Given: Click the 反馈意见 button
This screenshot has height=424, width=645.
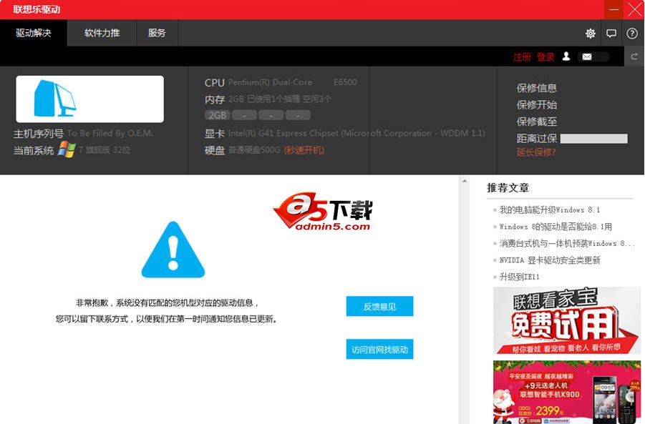Looking at the screenshot, I should (x=379, y=305).
